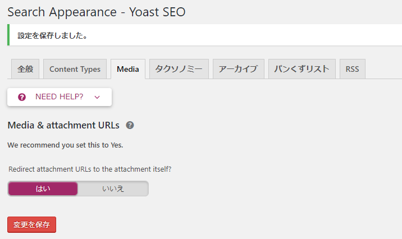
Task: Open the NEED HELP? panel label
Action: 59,96
